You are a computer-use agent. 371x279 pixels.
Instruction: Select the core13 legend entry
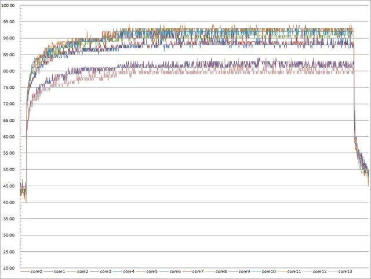344,271
